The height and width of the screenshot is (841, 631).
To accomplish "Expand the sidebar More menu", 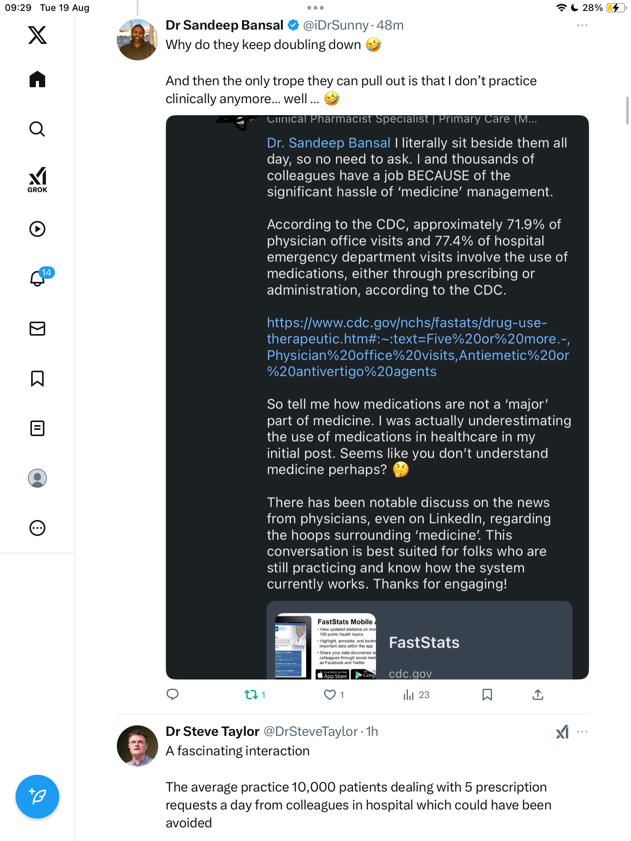I will click(37, 528).
